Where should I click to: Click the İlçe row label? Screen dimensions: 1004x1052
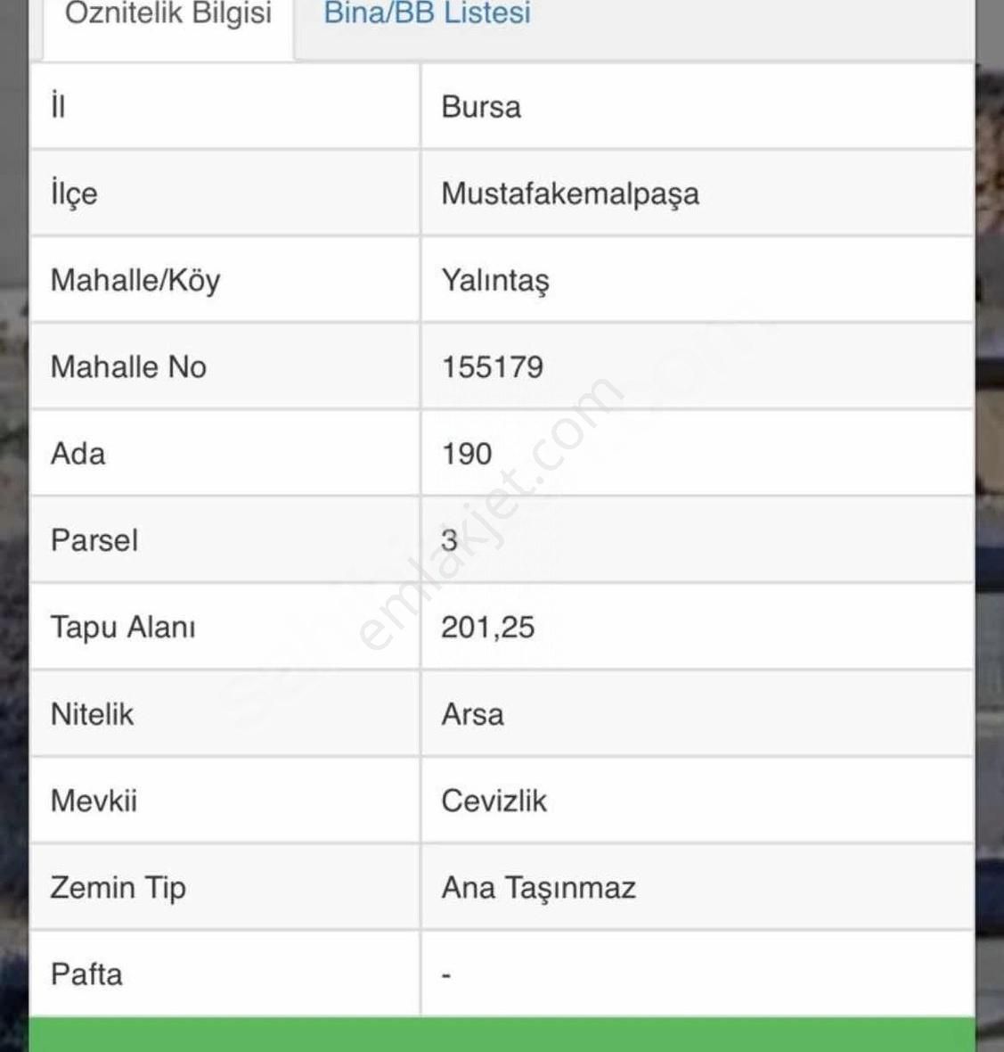click(74, 194)
